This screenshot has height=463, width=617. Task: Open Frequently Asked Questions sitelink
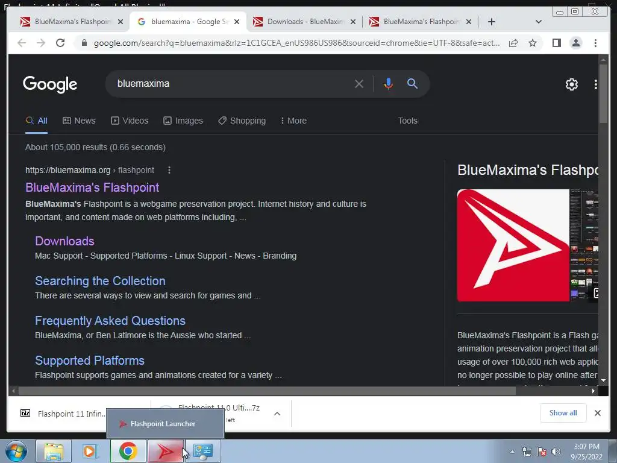pyautogui.click(x=110, y=321)
